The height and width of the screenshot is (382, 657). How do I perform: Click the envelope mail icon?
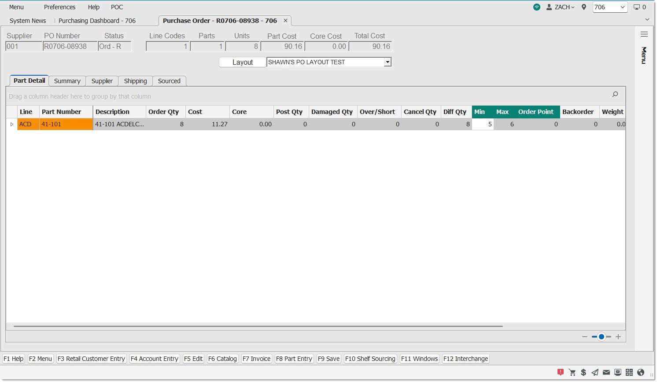click(606, 372)
